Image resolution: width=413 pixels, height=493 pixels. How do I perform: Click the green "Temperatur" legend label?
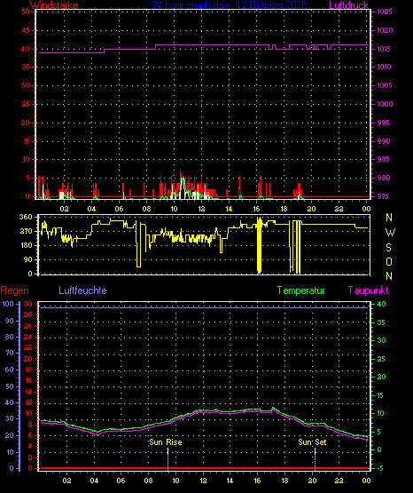[300, 290]
